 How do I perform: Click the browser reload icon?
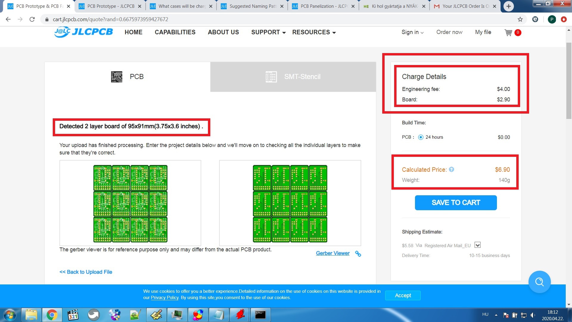coord(32,19)
